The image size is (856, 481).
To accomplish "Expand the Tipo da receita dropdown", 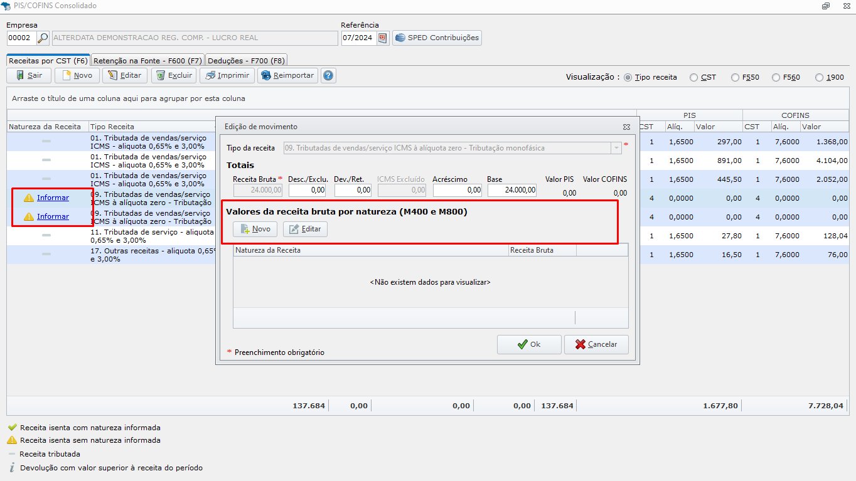I will pyautogui.click(x=616, y=149).
